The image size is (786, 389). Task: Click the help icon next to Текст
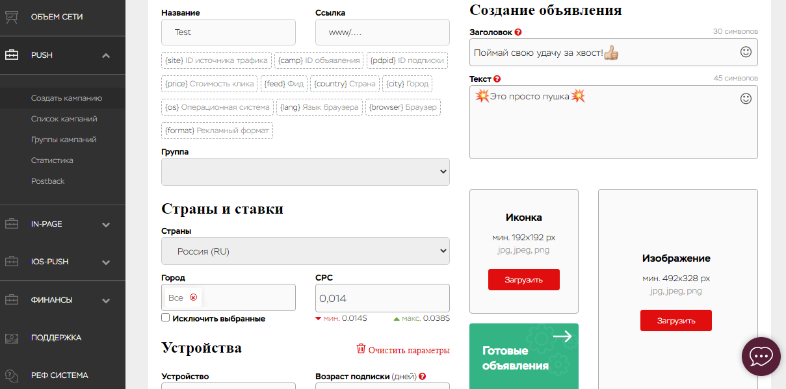pos(497,79)
